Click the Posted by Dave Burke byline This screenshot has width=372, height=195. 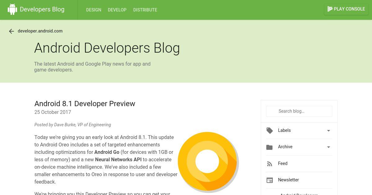click(x=73, y=125)
